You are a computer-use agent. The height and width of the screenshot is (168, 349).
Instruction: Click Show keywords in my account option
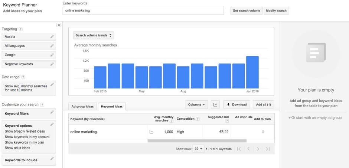pos(27,137)
